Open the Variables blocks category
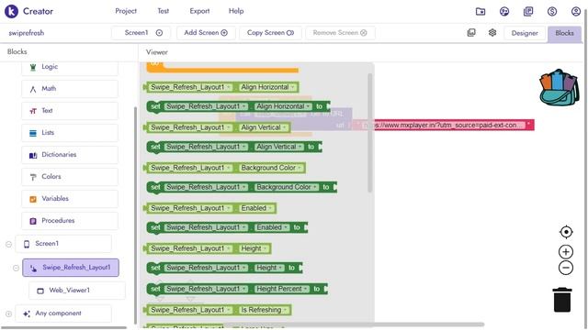The height and width of the screenshot is (330, 588). click(70, 199)
